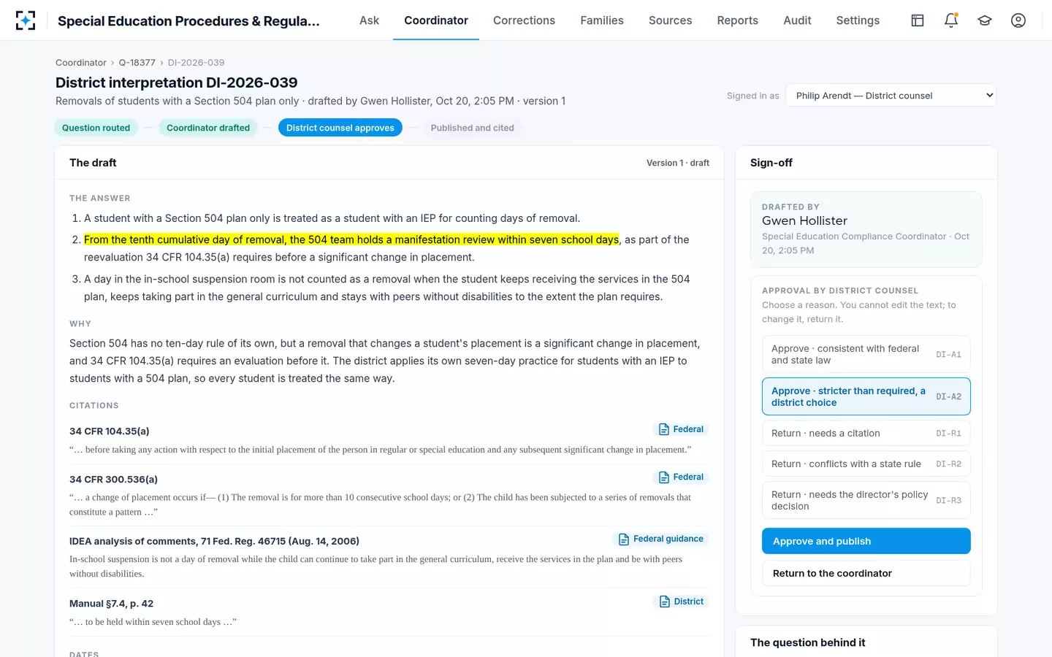Open the layout panel icon in header

[918, 20]
